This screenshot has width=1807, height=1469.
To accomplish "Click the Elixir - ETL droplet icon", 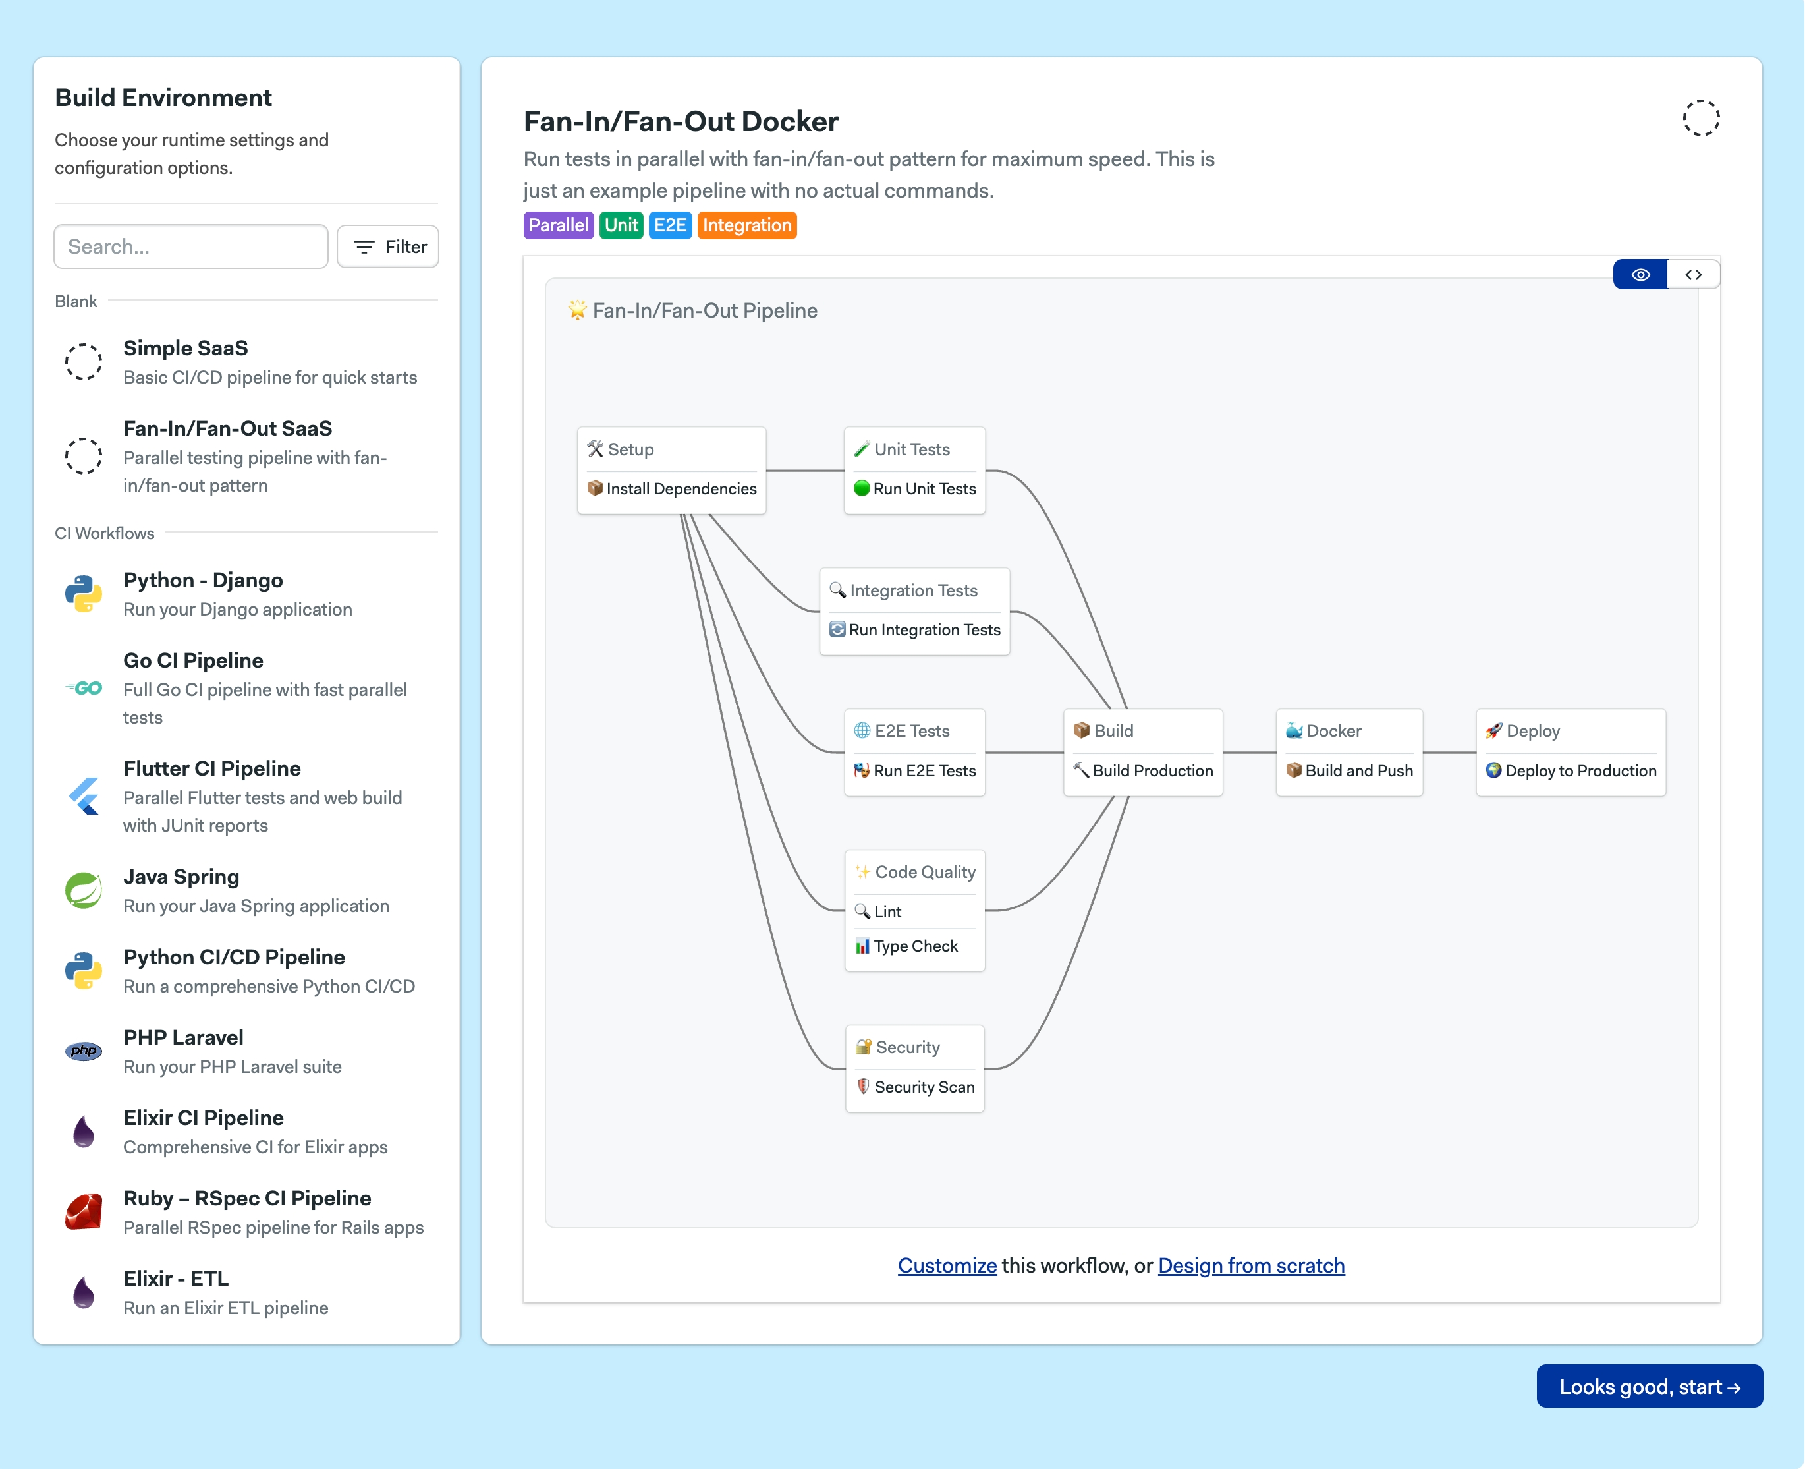I will tap(83, 1292).
